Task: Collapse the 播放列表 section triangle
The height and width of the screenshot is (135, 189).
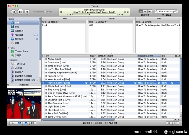Action: [x=9, y=60]
